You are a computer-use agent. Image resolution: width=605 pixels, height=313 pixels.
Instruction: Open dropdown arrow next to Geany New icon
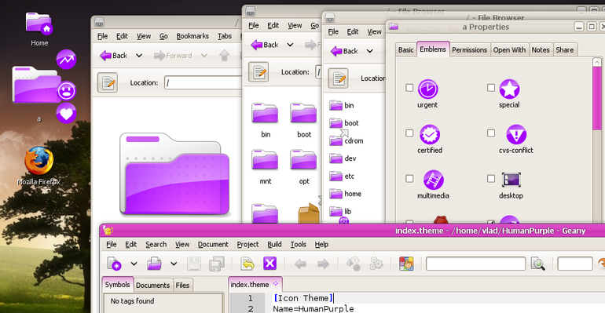pos(134,264)
